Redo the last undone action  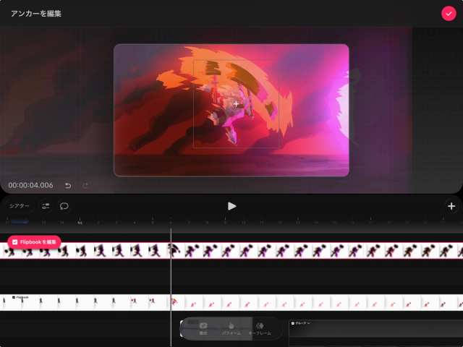point(85,185)
